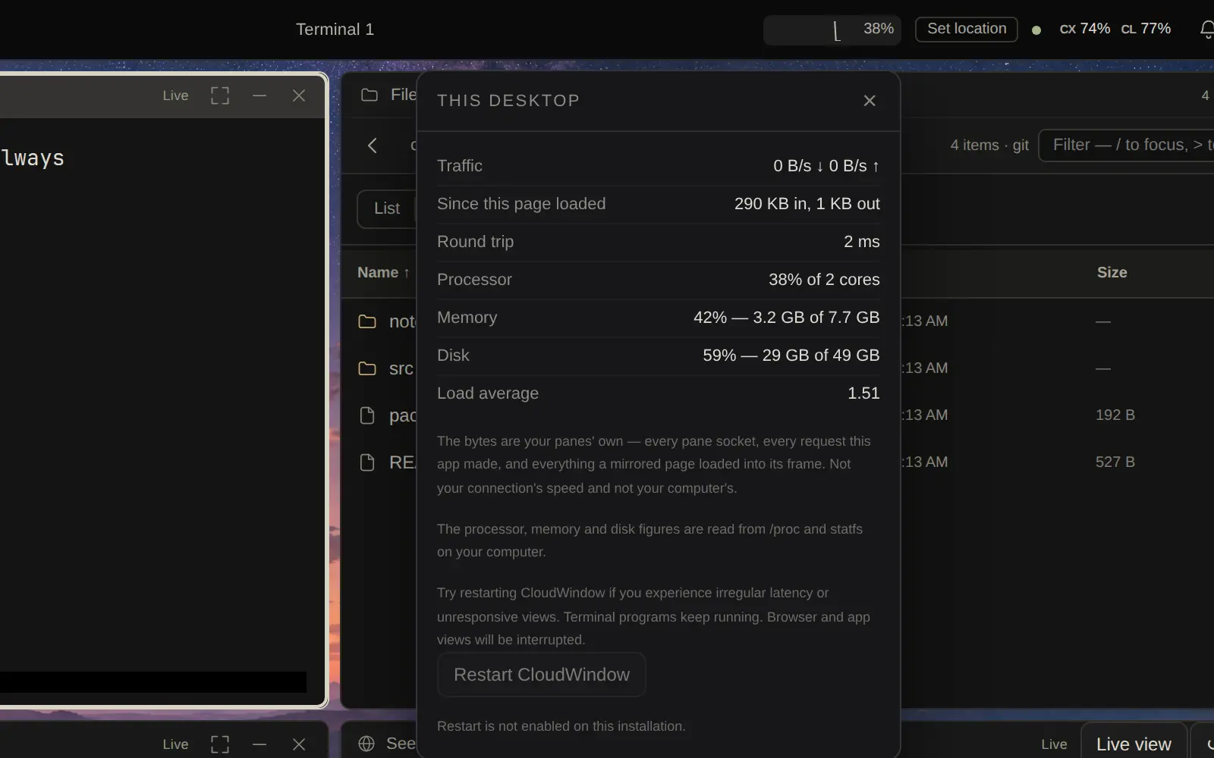The image size is (1214, 758).
Task: Switch to List view in Files pane
Action: pos(387,208)
